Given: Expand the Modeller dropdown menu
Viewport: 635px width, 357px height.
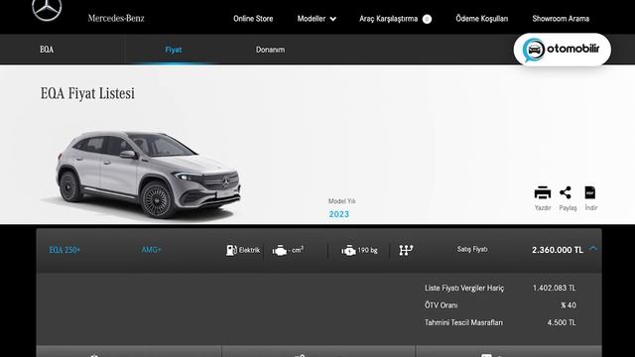Looking at the screenshot, I should point(317,19).
